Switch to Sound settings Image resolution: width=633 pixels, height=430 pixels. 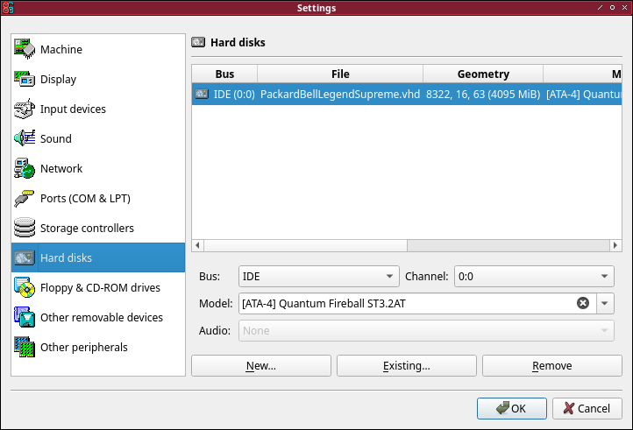click(x=98, y=138)
